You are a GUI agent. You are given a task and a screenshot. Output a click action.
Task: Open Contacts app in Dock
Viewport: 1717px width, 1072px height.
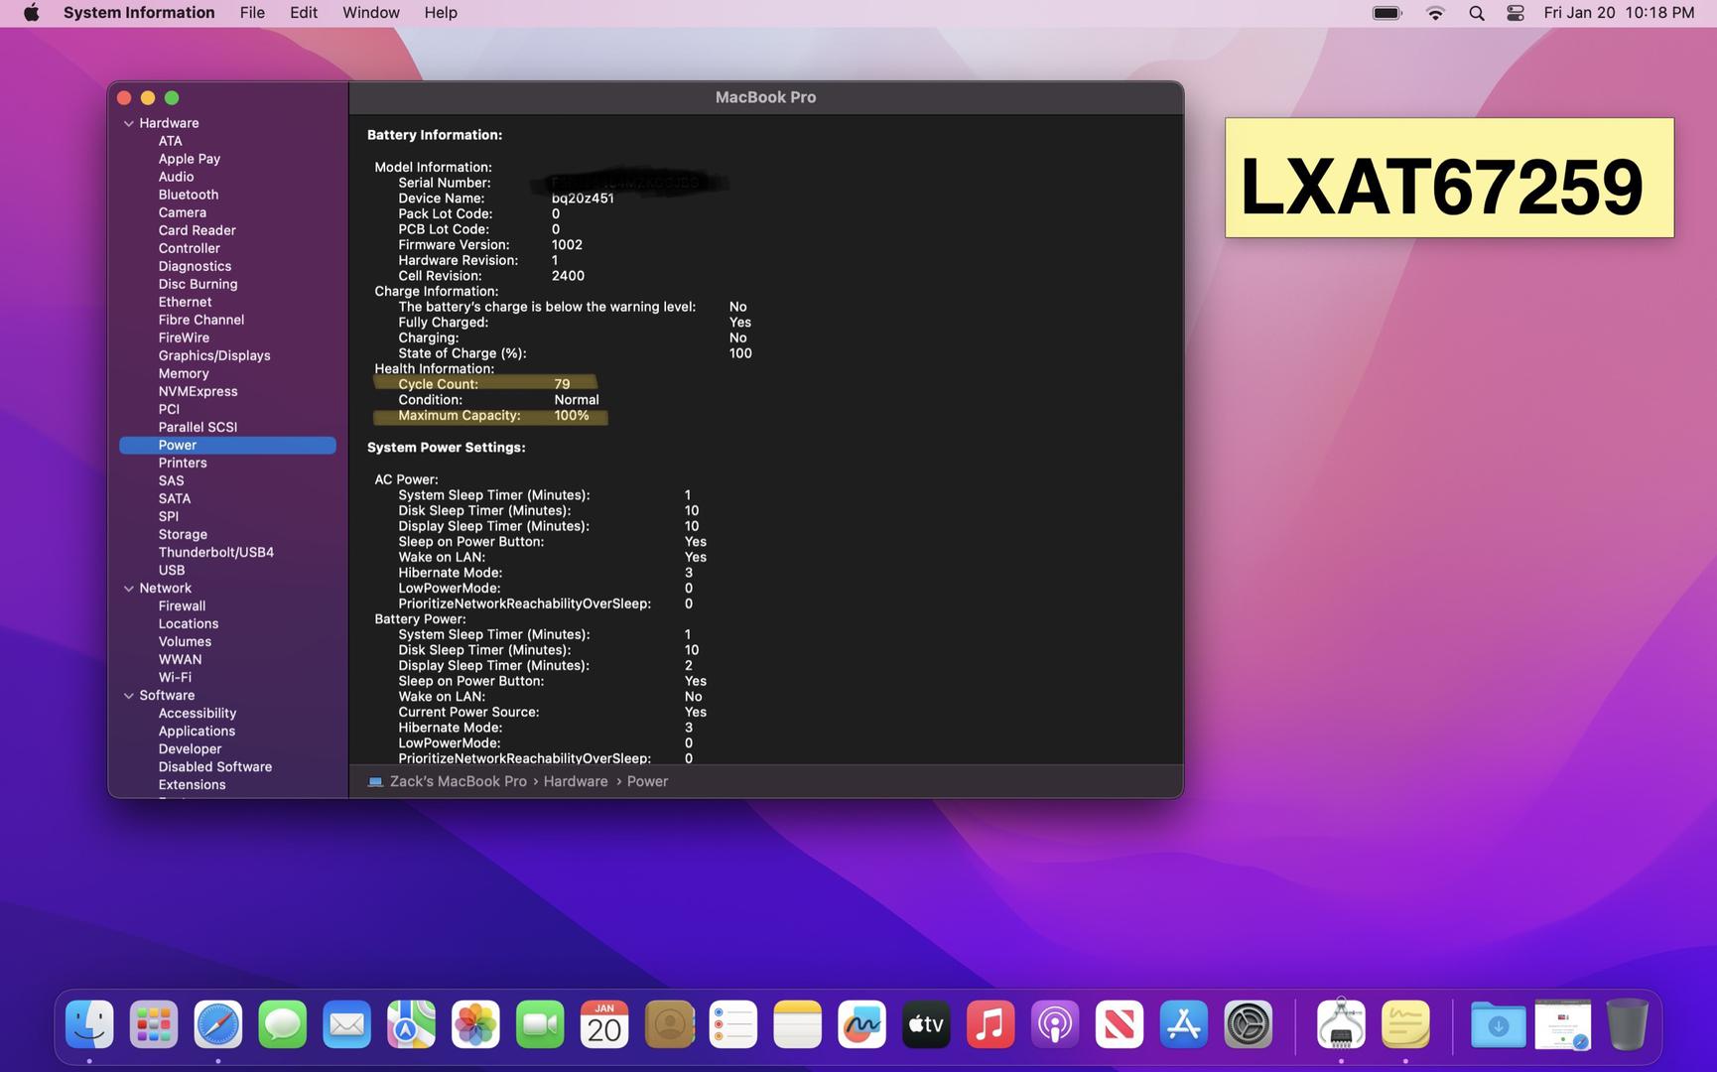(669, 1024)
